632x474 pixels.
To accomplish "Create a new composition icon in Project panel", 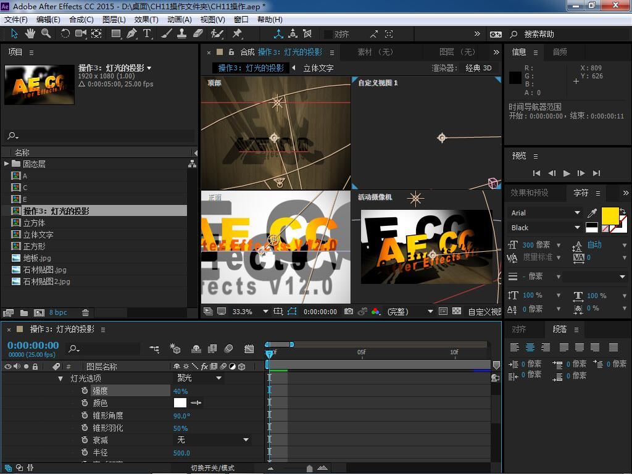I will click(39, 312).
